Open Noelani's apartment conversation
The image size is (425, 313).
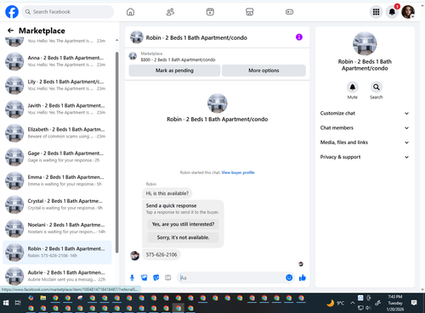pyautogui.click(x=57, y=228)
